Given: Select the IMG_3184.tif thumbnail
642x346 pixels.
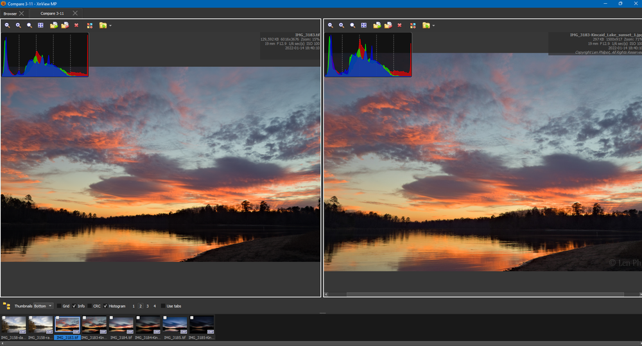Looking at the screenshot, I should click(x=121, y=325).
